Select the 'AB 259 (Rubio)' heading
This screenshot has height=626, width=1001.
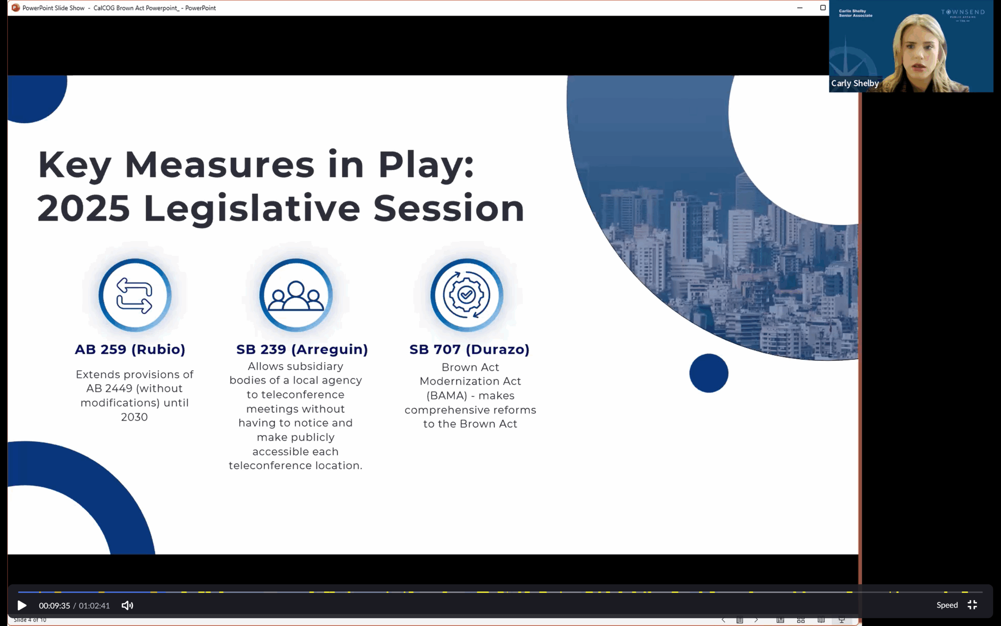[130, 349]
